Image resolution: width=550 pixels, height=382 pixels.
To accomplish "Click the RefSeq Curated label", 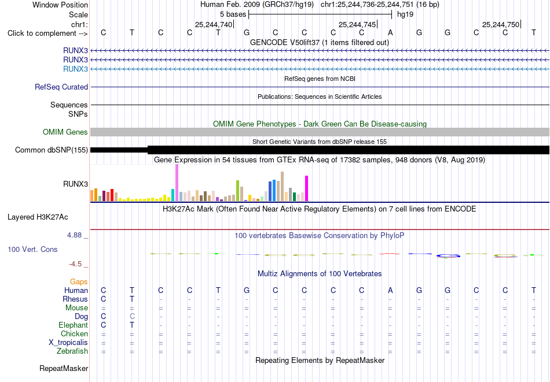I will point(61,87).
